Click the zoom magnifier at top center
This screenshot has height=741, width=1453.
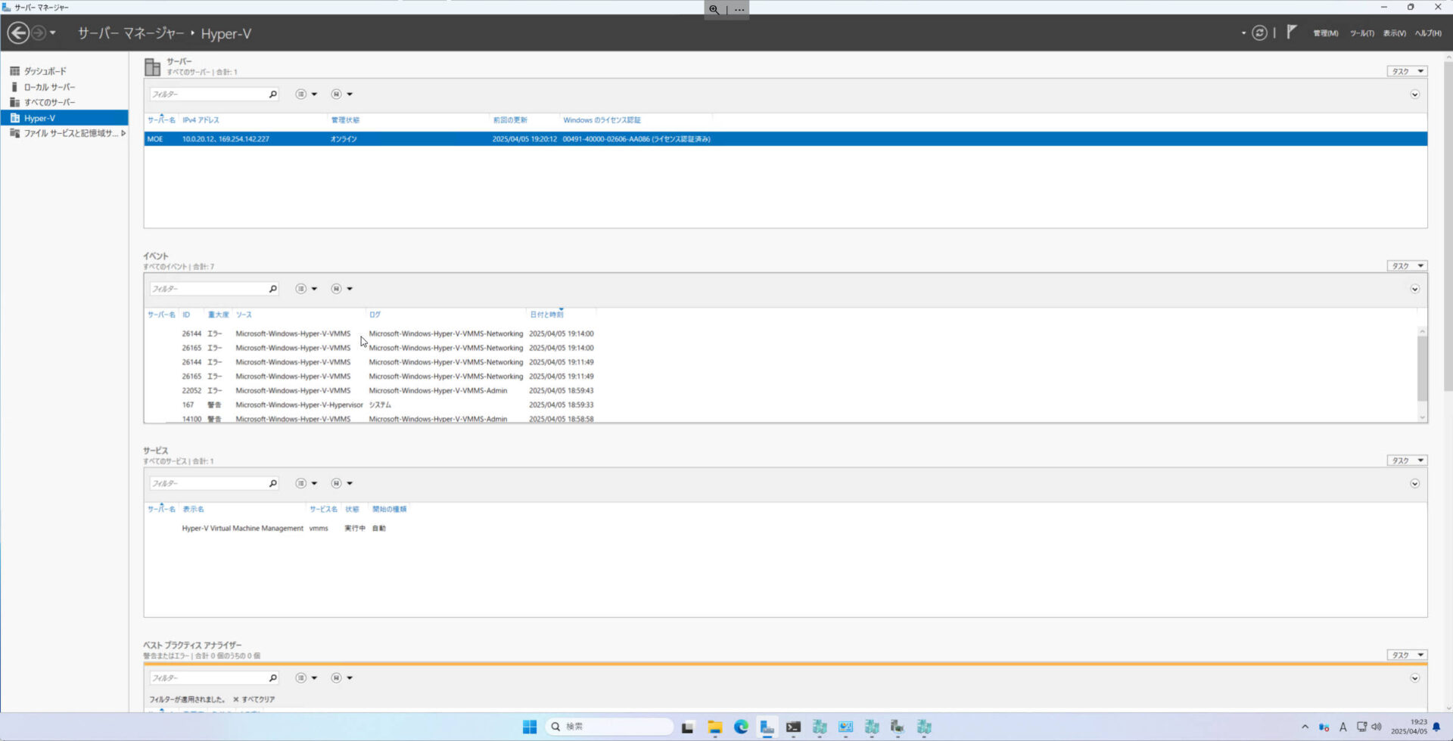pyautogui.click(x=714, y=10)
